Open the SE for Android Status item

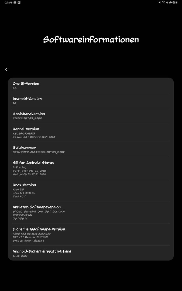click(x=91, y=168)
